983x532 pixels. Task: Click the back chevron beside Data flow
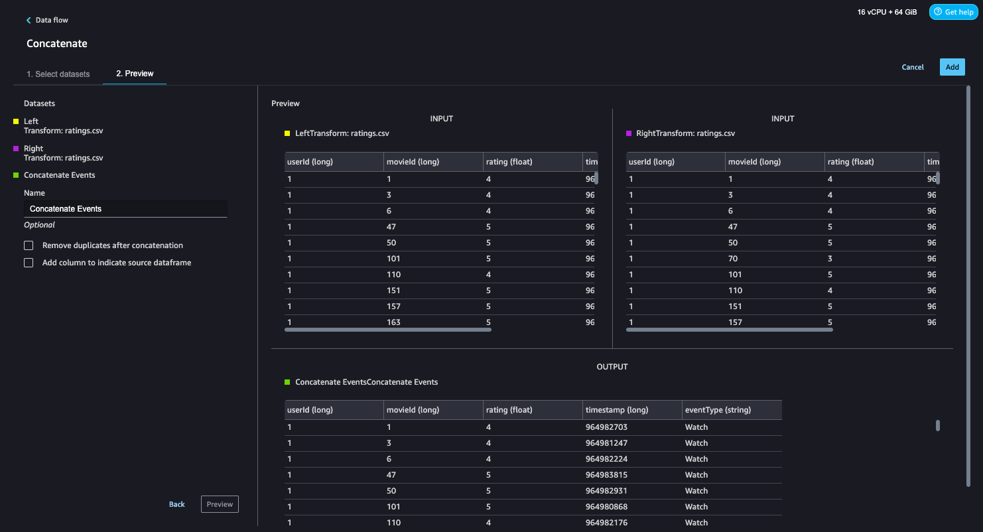click(29, 21)
